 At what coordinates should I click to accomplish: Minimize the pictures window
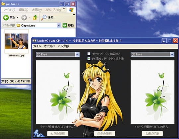tap(62, 4)
